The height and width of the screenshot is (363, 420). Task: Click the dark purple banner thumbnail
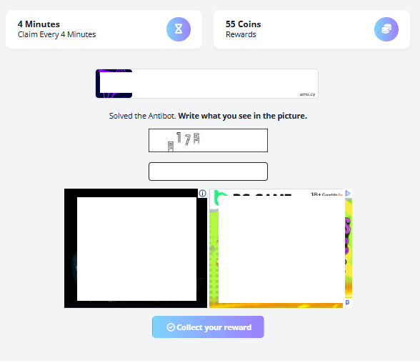tap(114, 84)
